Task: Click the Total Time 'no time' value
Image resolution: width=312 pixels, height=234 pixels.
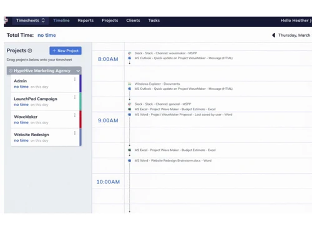Action: [47, 35]
